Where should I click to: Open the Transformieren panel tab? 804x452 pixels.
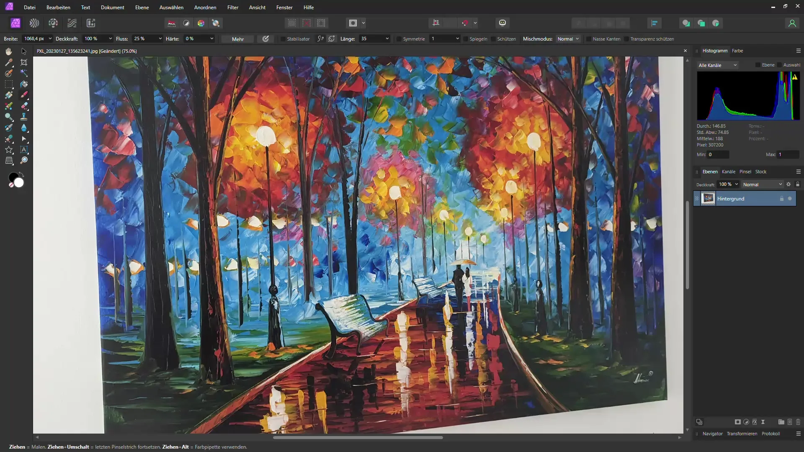click(x=742, y=434)
